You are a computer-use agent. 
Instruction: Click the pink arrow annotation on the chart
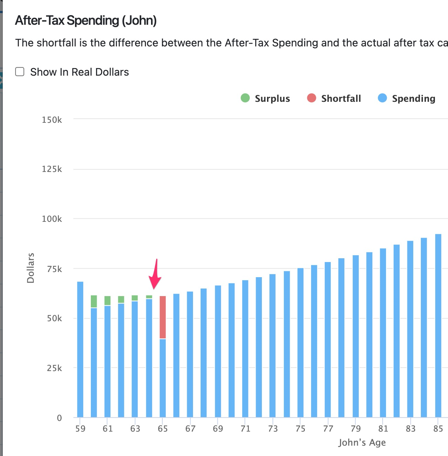point(154,275)
